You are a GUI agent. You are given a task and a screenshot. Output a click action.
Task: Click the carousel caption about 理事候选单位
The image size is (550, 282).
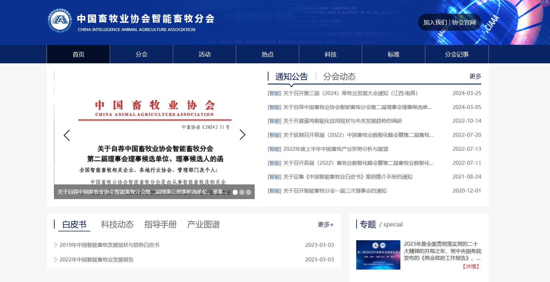click(x=142, y=192)
